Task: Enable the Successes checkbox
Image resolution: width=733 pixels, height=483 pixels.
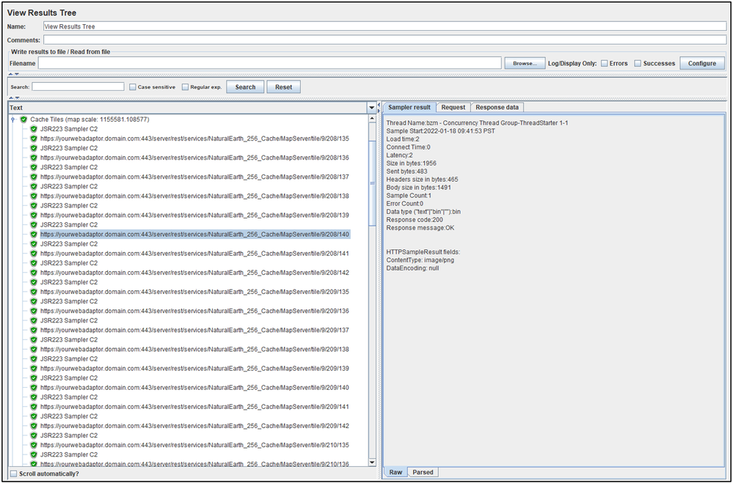Action: (x=638, y=63)
